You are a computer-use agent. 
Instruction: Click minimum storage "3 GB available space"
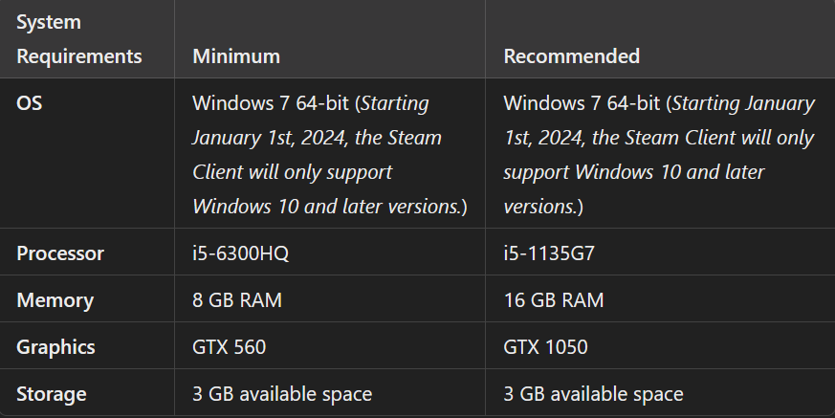pos(282,393)
